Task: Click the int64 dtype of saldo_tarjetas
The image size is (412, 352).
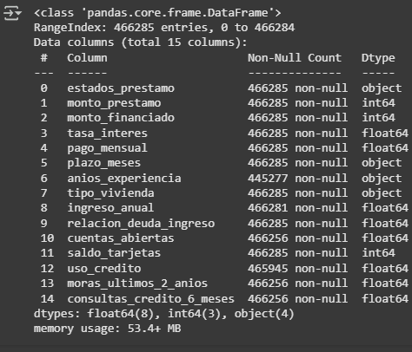Action: click(378, 253)
